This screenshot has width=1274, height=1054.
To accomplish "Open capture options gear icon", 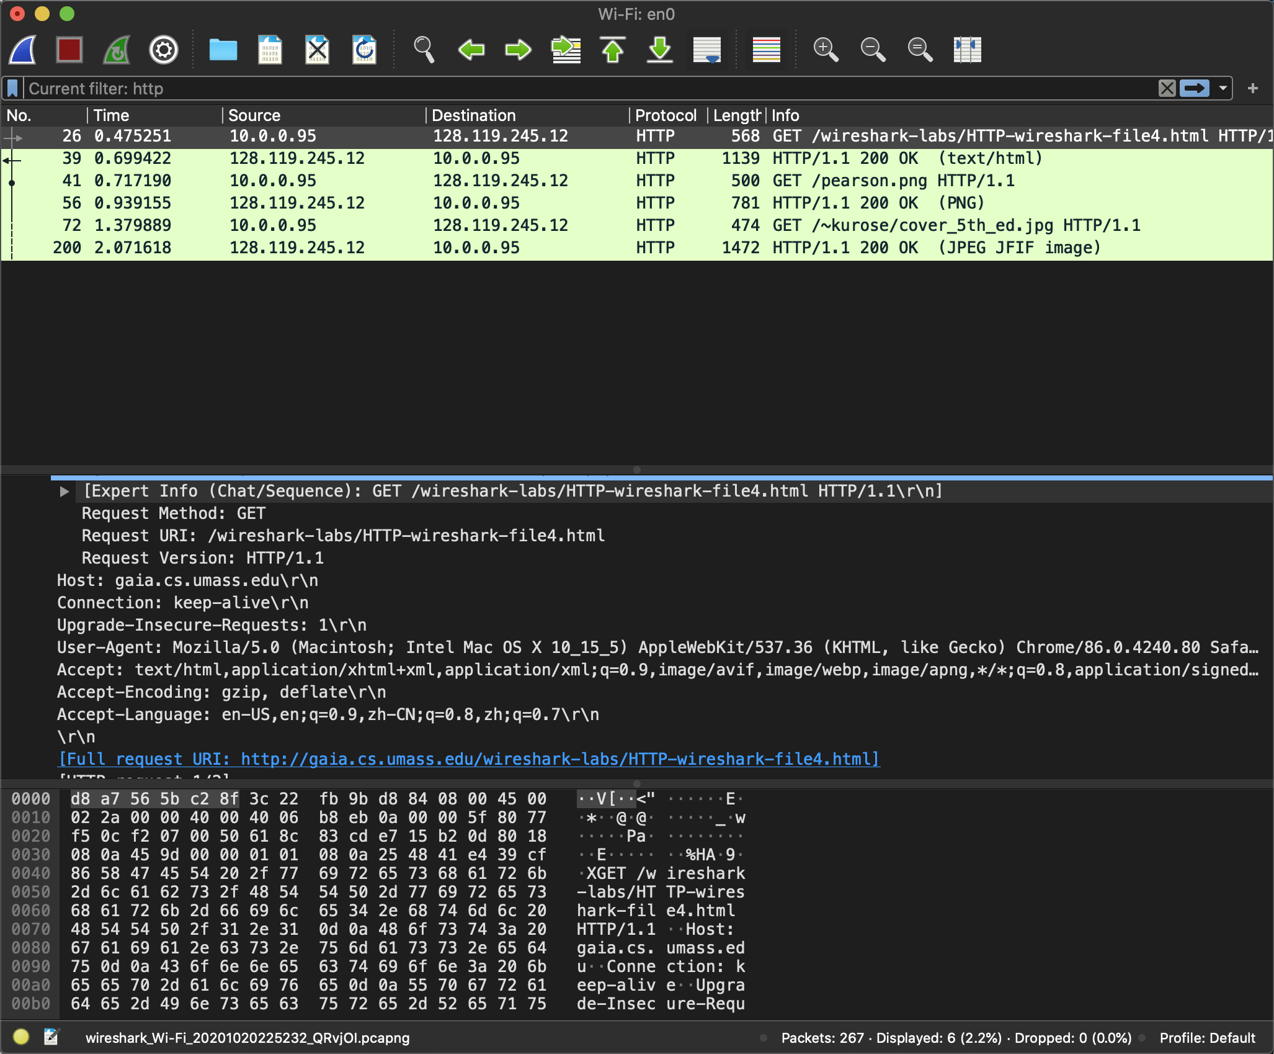I will [x=164, y=50].
